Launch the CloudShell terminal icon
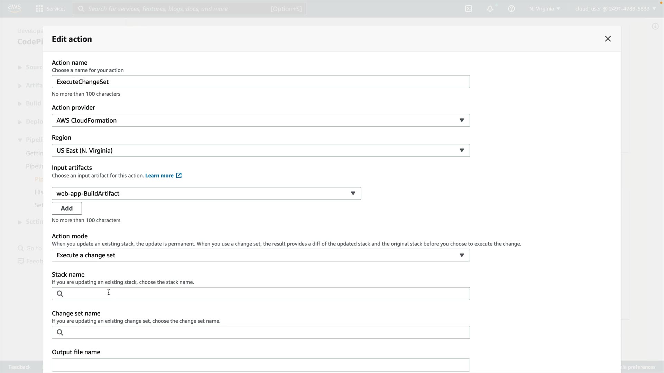664x373 pixels. point(469,9)
